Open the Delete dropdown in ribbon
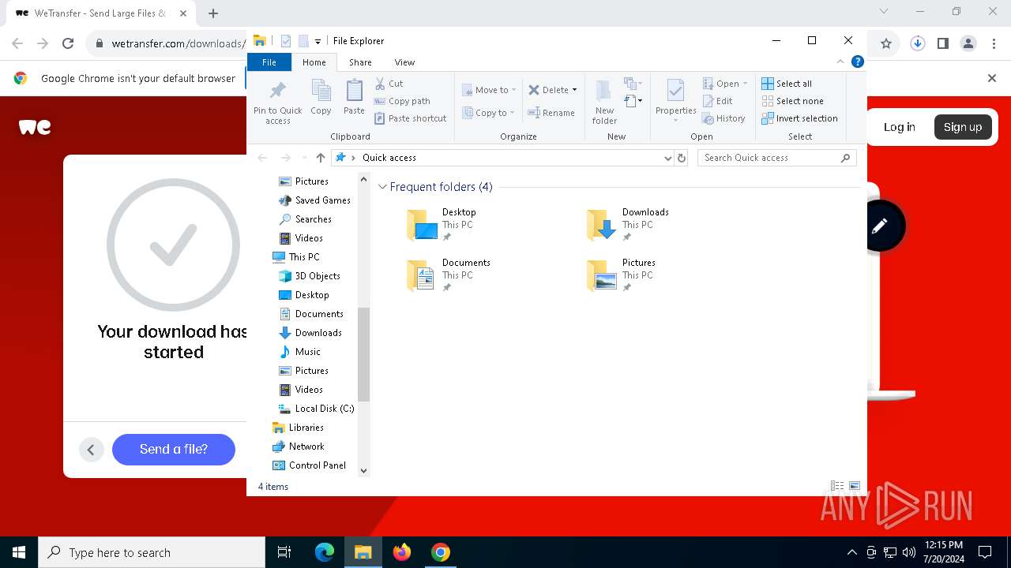This screenshot has height=568, width=1011. point(552,90)
